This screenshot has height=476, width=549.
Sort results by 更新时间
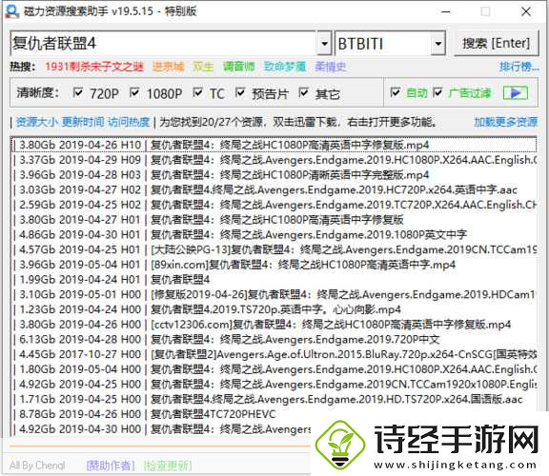point(83,122)
